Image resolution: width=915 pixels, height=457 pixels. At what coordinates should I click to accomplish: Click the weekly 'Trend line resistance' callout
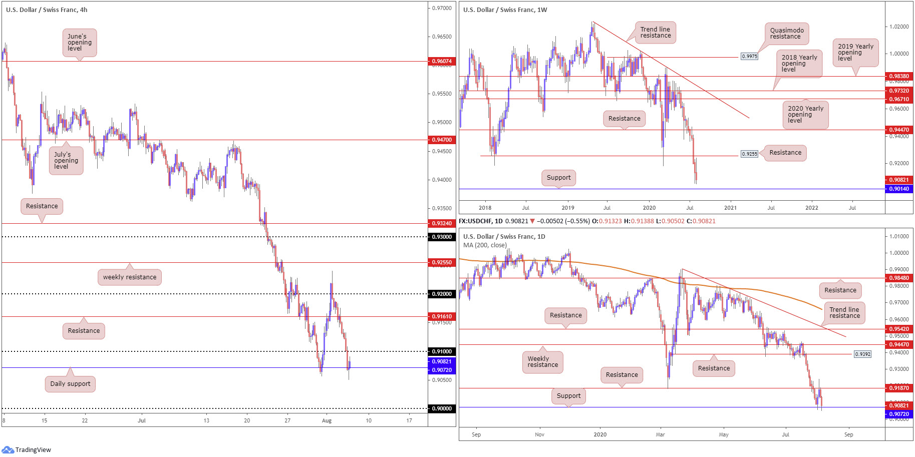(655, 33)
